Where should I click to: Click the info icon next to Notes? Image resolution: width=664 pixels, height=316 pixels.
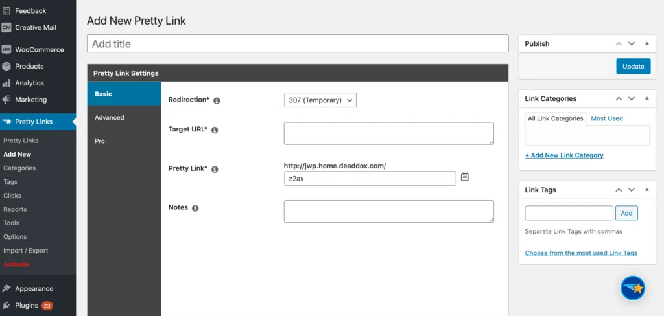(195, 208)
